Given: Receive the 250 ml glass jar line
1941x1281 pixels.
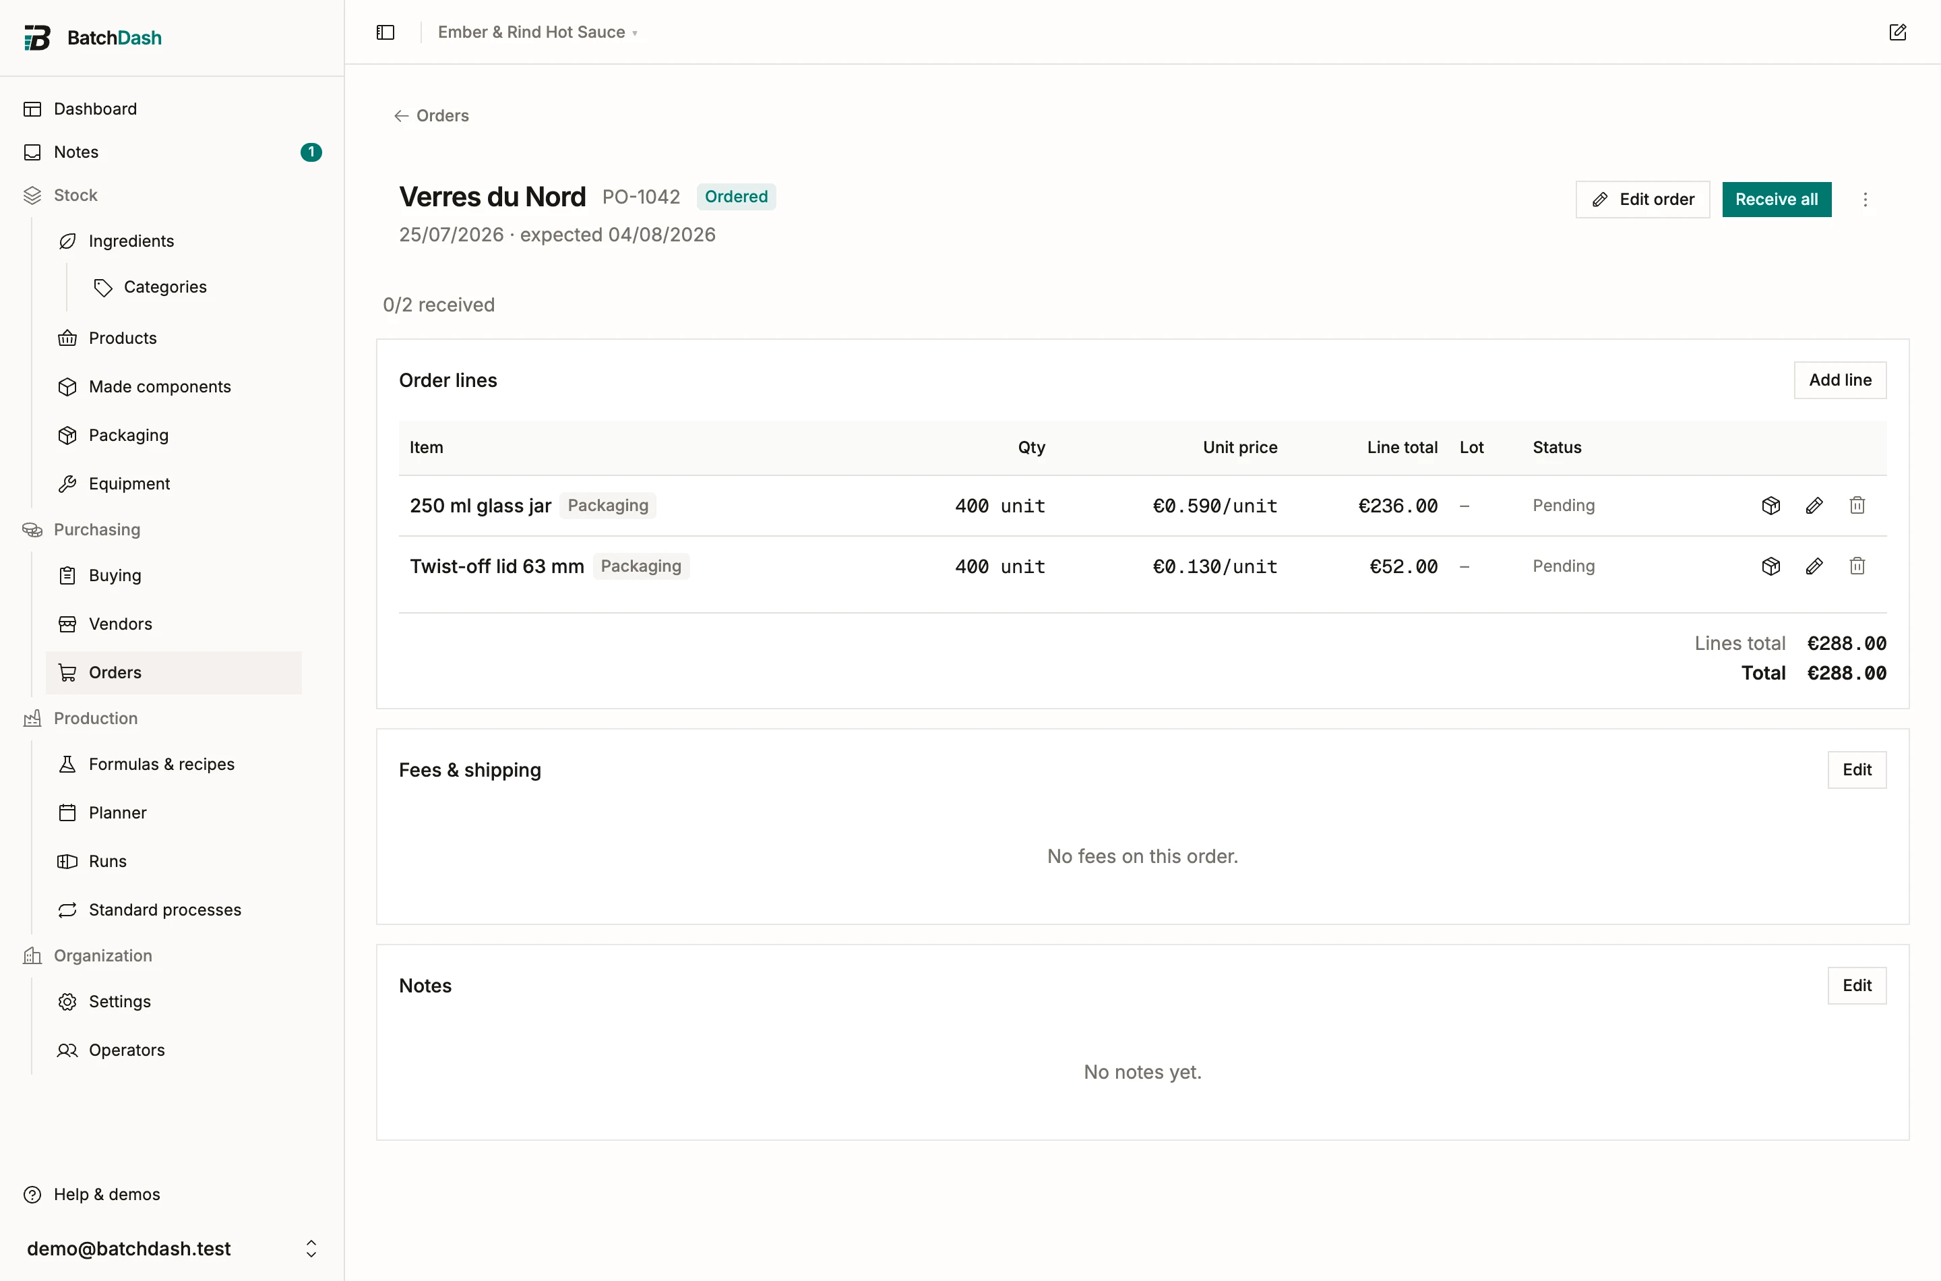Looking at the screenshot, I should (x=1771, y=506).
